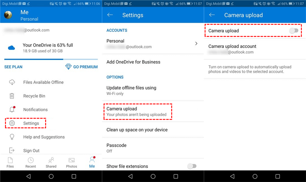Tap the 'Me' title in header
This screenshot has width=306, height=182.
pos(24,12)
